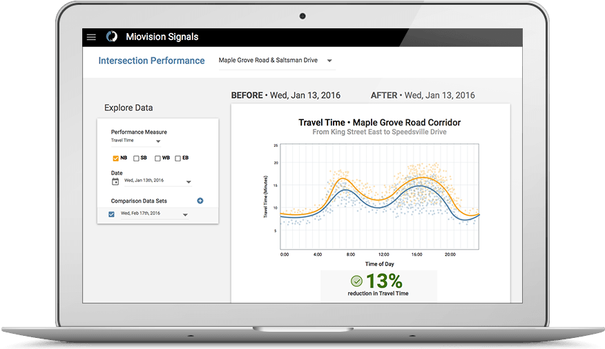Enable the EB direction checkbox
The image size is (605, 349).
pyautogui.click(x=178, y=159)
